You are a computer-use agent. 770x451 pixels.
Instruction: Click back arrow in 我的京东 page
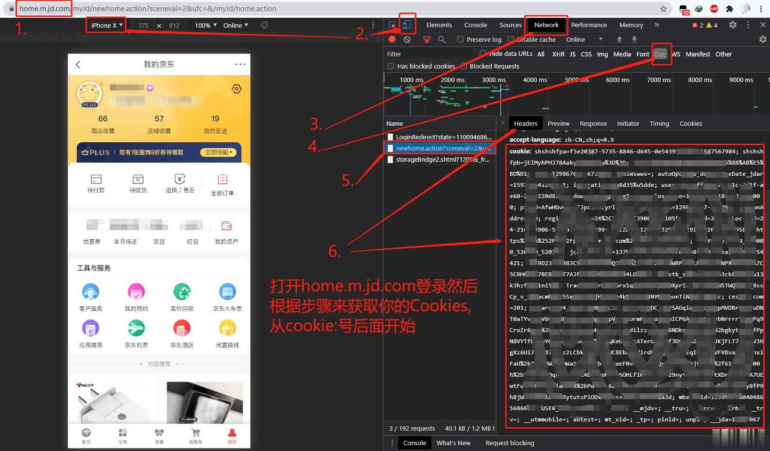point(78,64)
